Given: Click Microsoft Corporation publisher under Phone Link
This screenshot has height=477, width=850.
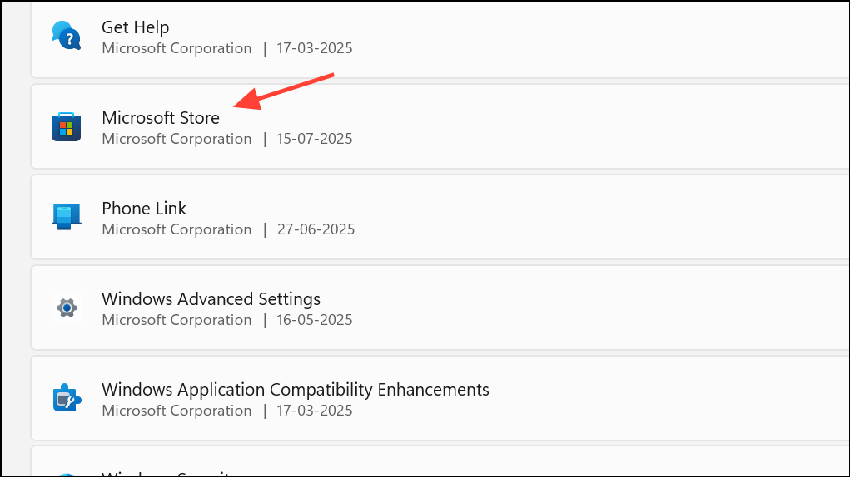Looking at the screenshot, I should [176, 229].
